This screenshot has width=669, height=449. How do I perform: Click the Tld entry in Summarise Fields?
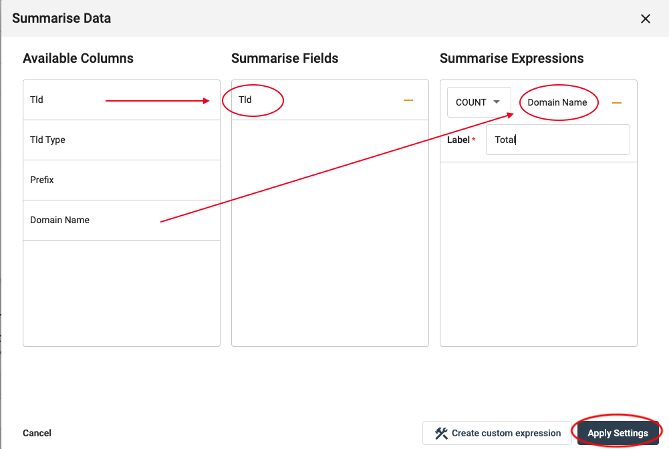tap(245, 100)
